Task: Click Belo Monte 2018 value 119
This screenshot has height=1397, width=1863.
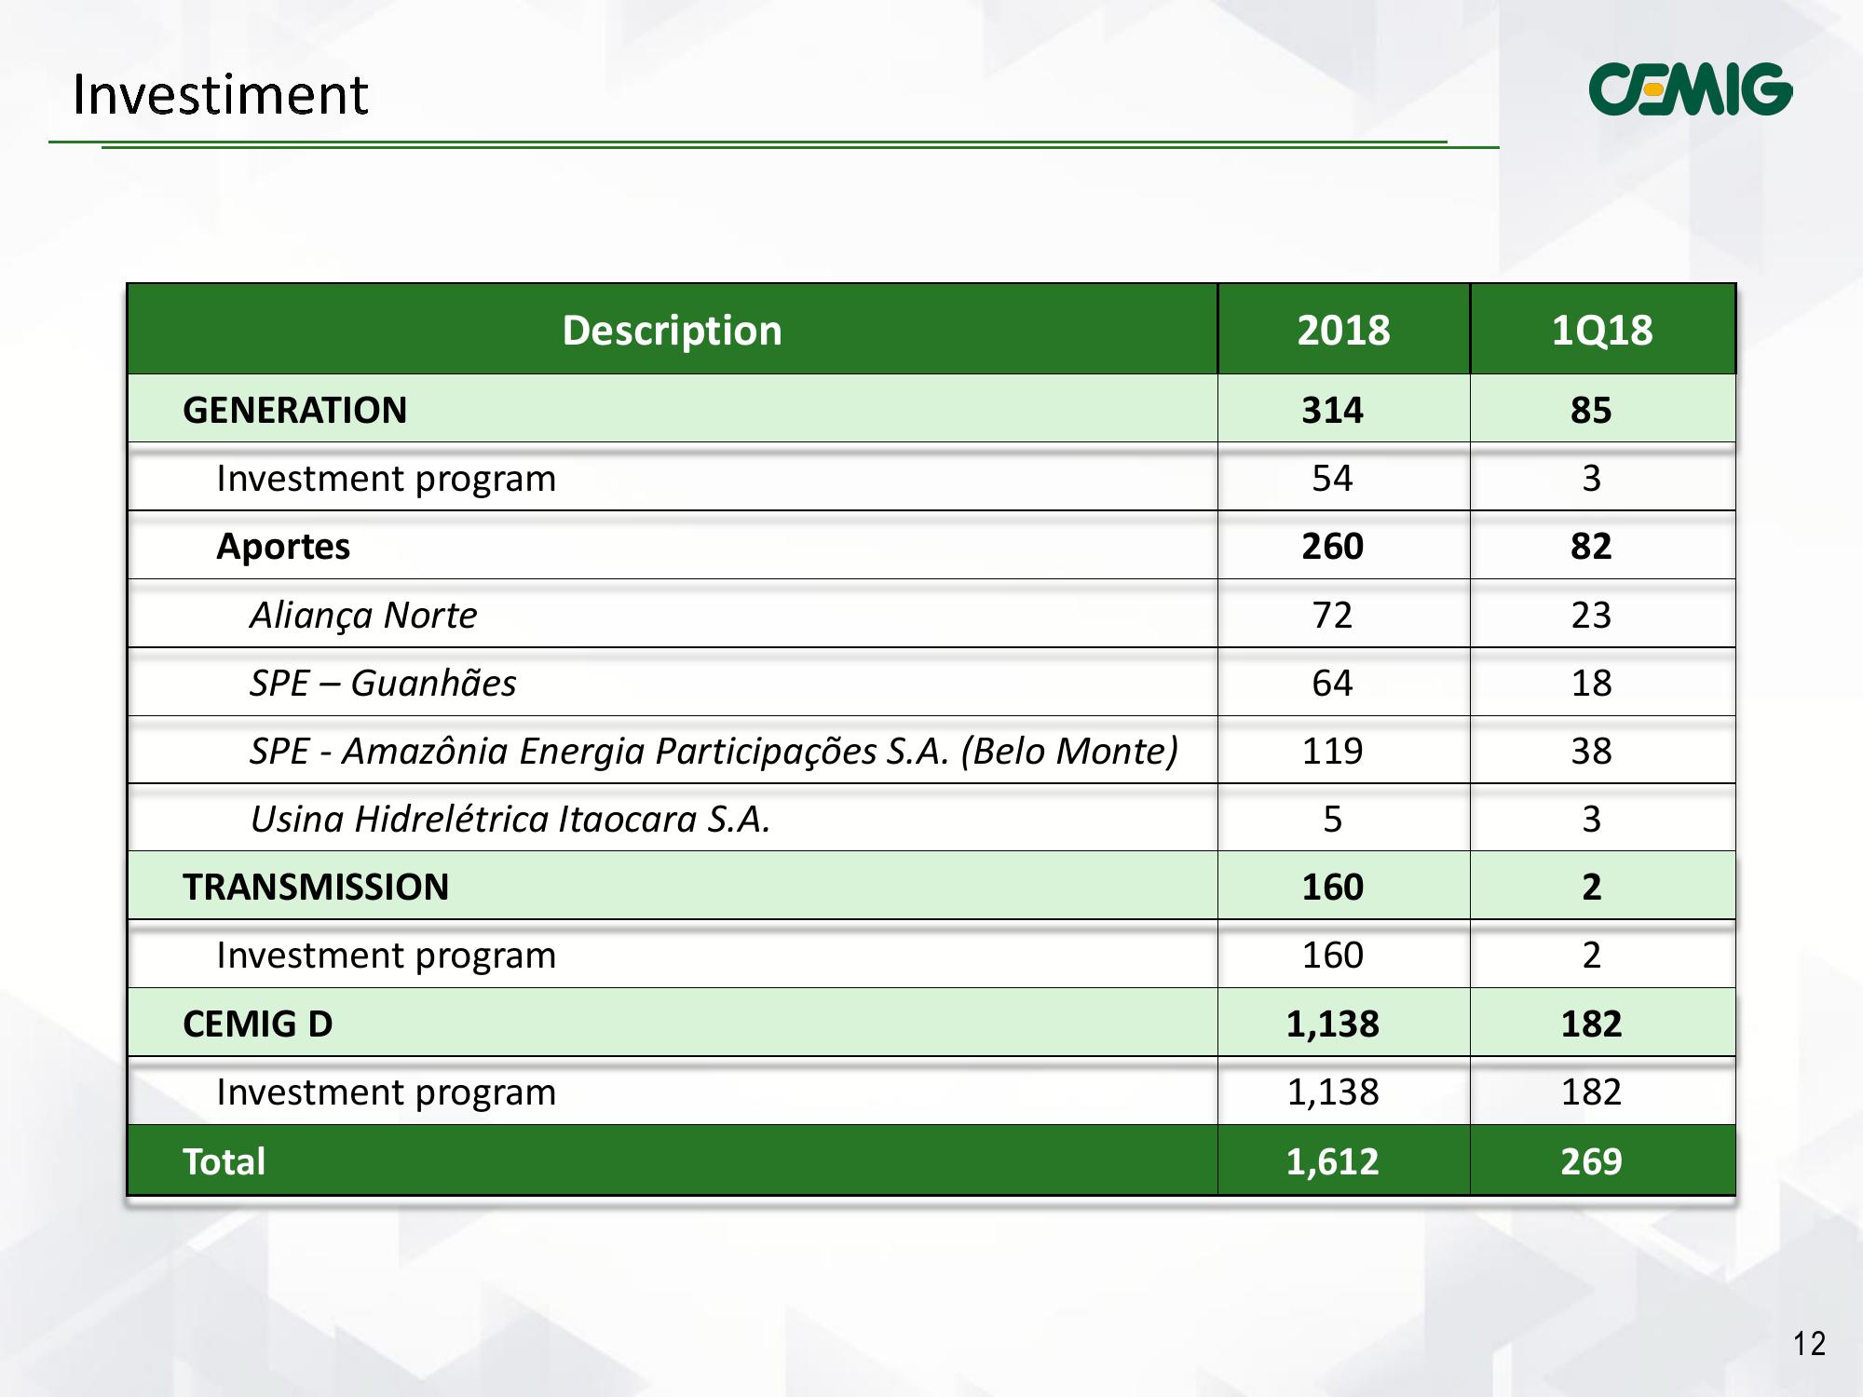Action: point(1332,751)
